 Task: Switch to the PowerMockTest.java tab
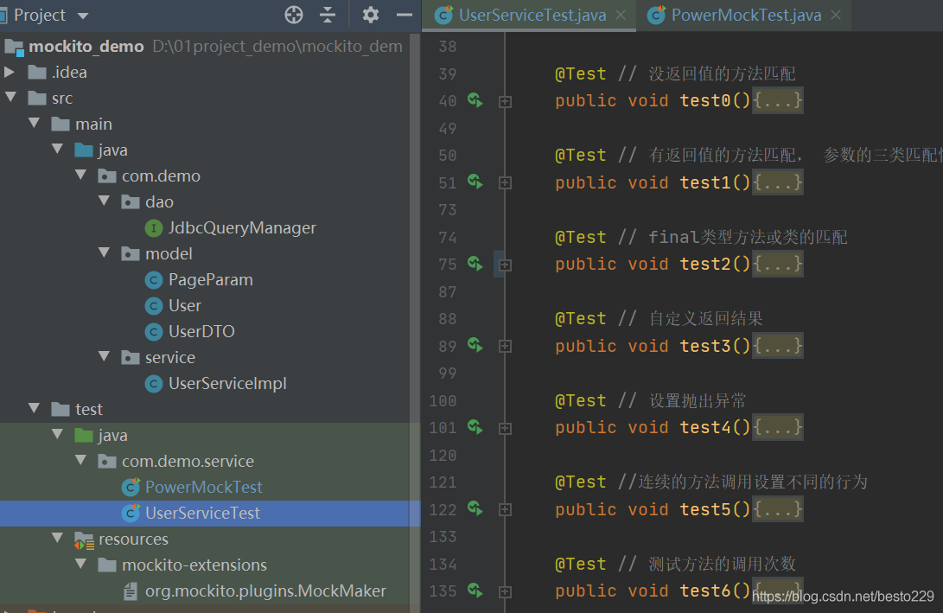pos(745,16)
